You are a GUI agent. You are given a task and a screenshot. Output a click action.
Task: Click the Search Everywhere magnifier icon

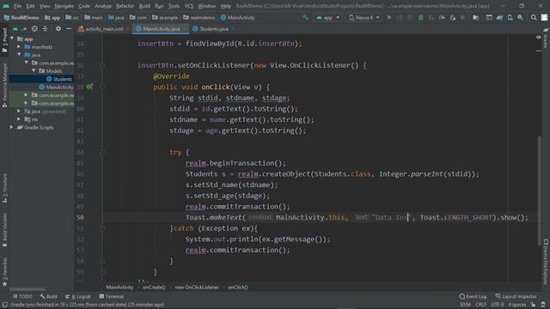[x=534, y=17]
